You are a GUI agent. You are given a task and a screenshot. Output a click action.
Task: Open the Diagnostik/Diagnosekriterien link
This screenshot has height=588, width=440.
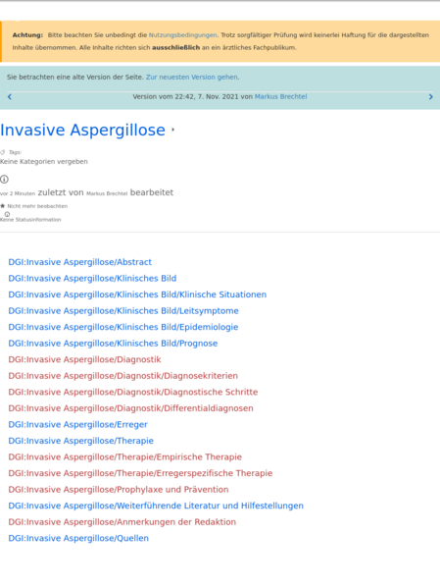122,376
